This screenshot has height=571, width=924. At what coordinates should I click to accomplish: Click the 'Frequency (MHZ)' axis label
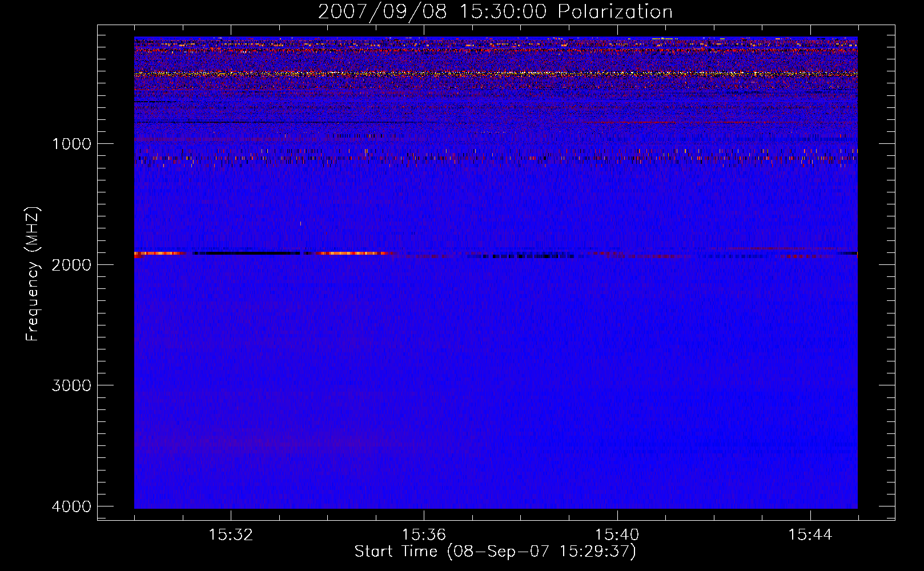click(x=33, y=275)
